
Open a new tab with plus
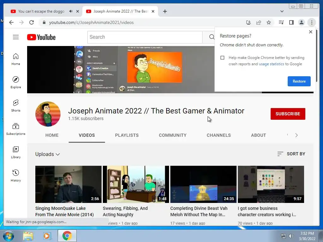click(165, 11)
